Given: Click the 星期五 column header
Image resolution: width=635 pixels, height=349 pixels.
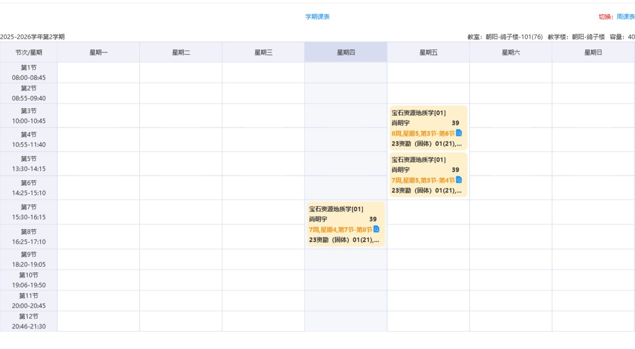Looking at the screenshot, I should tap(428, 52).
